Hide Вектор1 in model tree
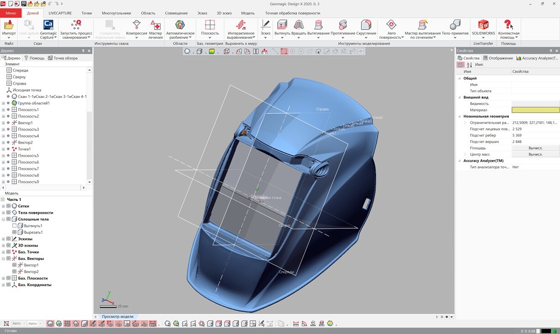 point(14,265)
